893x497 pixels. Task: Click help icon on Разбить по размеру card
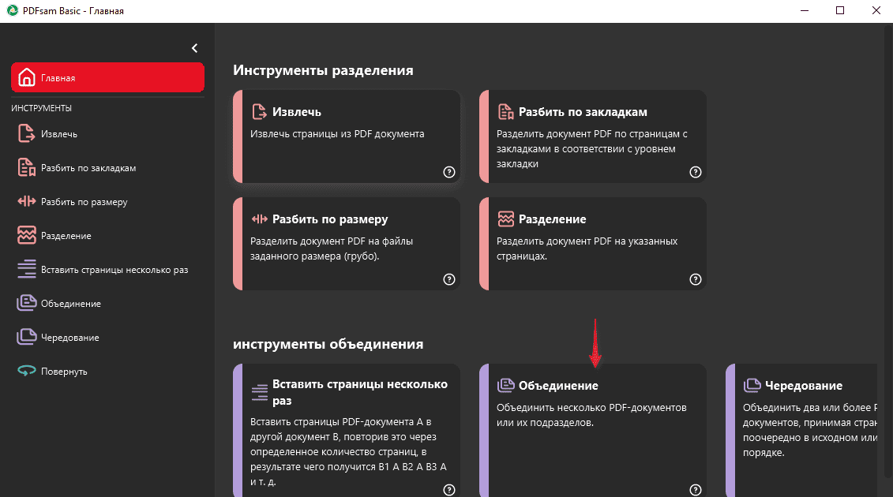449,279
